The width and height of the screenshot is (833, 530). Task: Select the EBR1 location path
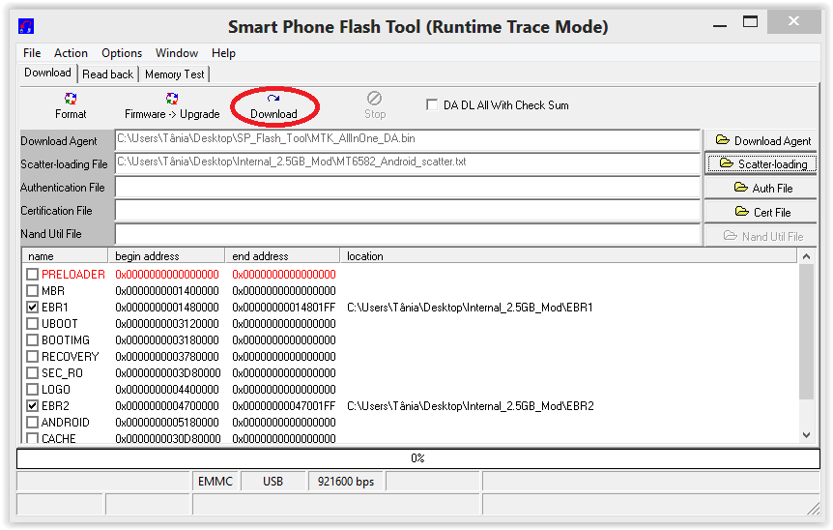click(470, 308)
